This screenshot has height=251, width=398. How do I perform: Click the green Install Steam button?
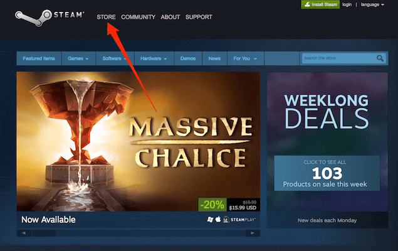320,4
